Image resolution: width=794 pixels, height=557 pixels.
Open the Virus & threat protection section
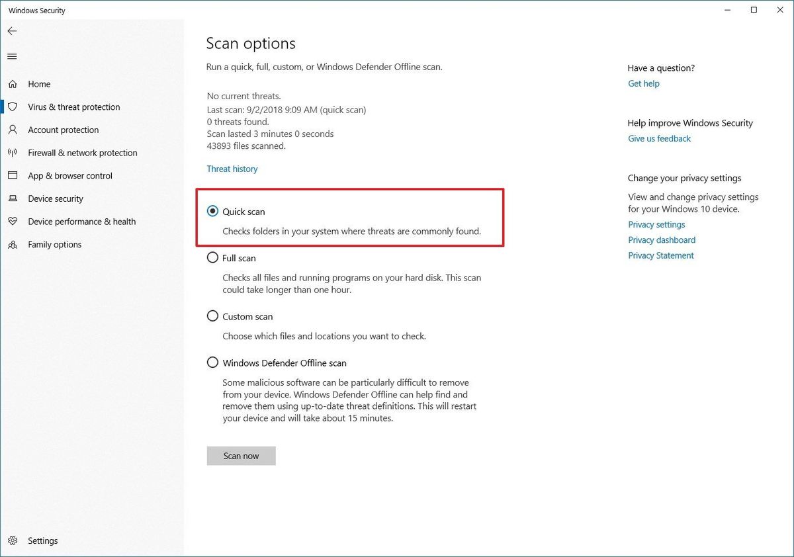73,107
